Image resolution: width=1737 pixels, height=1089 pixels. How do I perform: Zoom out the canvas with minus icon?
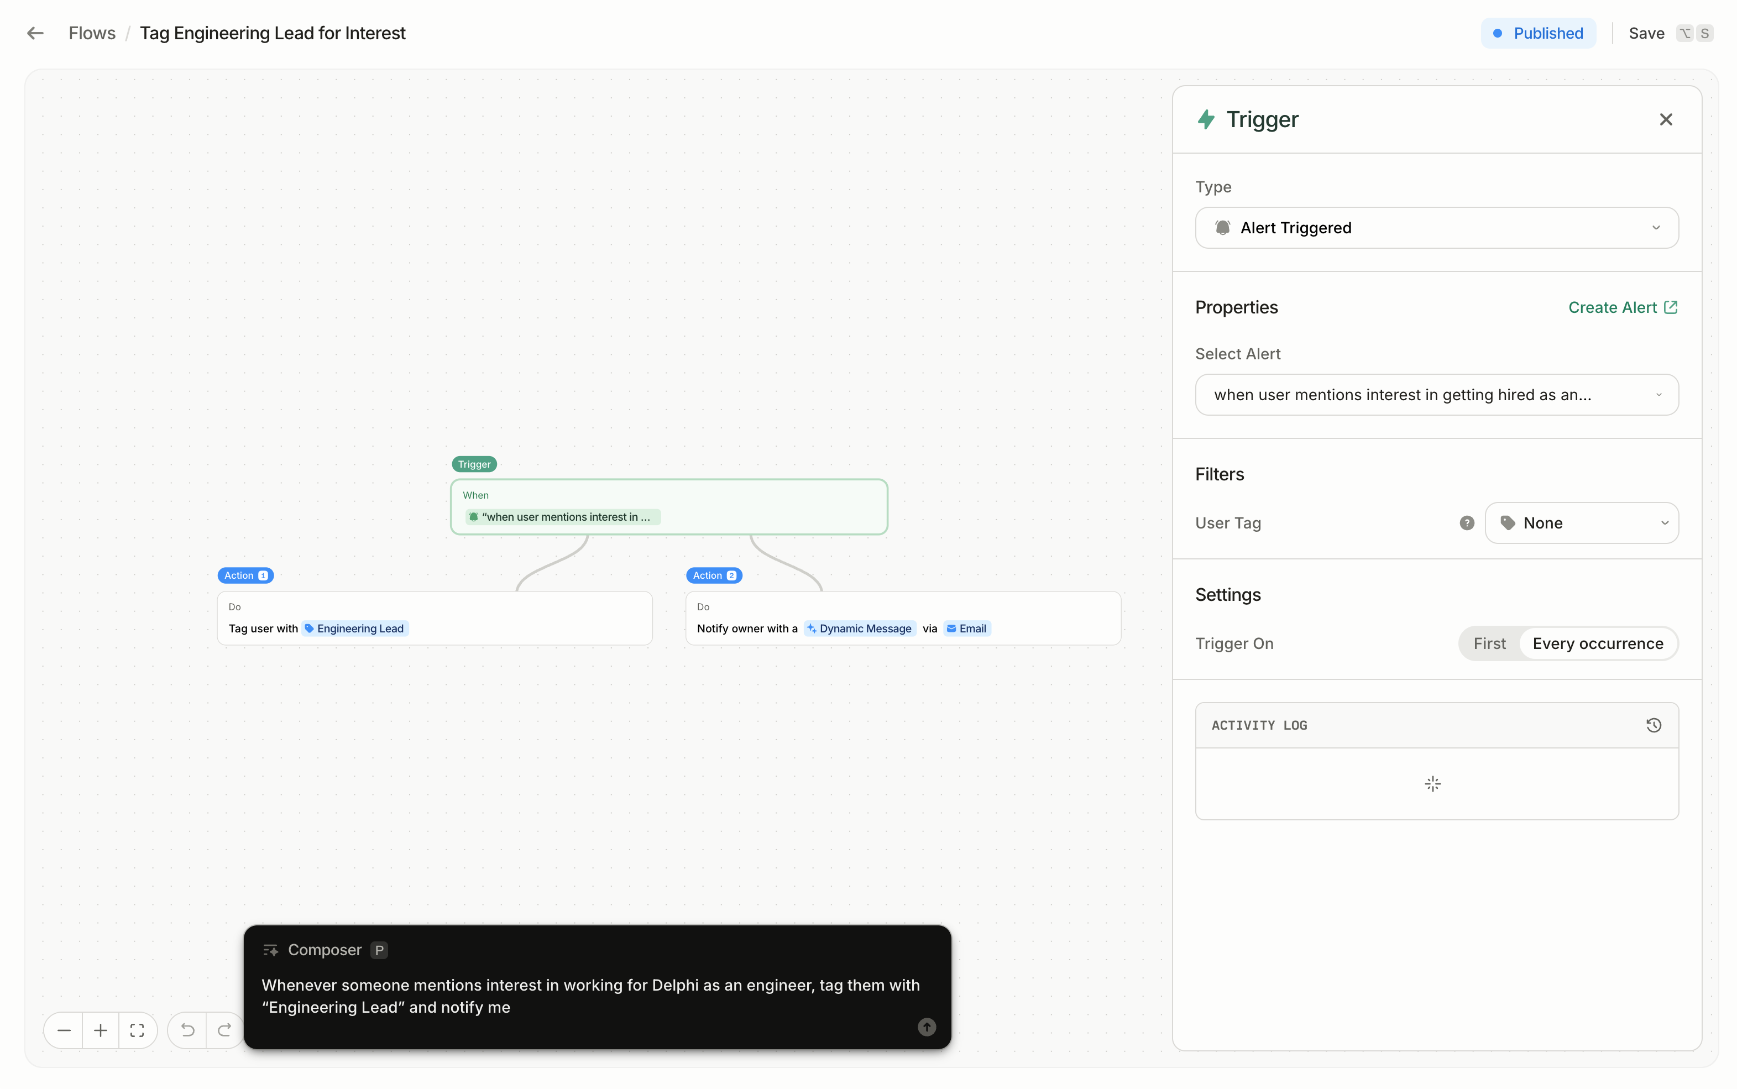64,1030
